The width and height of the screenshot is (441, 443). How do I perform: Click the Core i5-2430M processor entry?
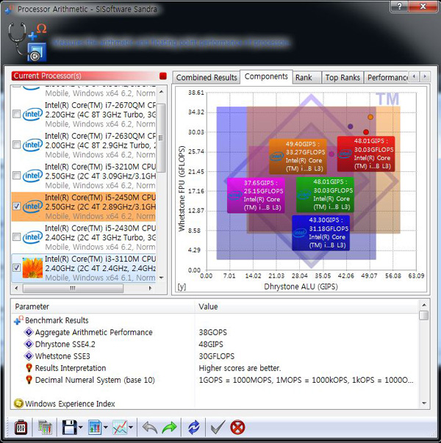[100, 233]
